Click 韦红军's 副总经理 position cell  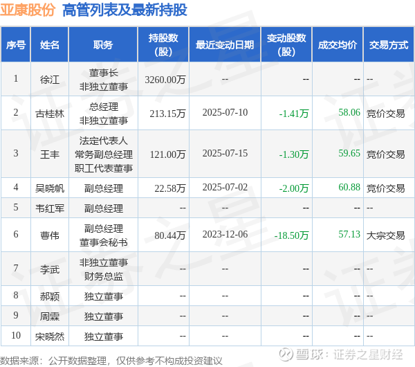tap(104, 208)
